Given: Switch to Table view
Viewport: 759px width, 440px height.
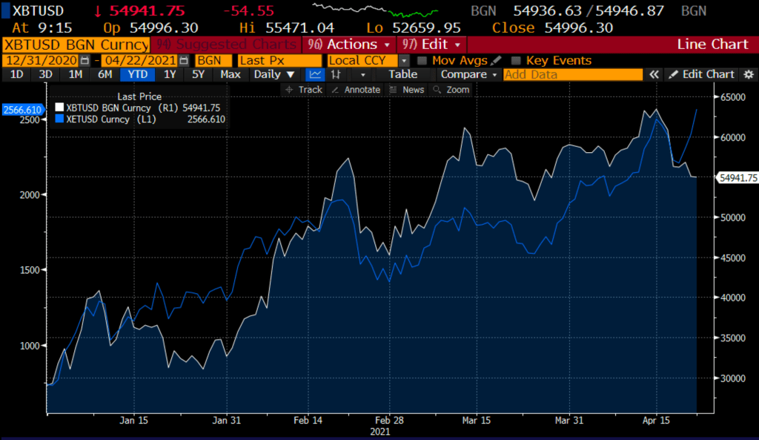Looking at the screenshot, I should tap(402, 74).
